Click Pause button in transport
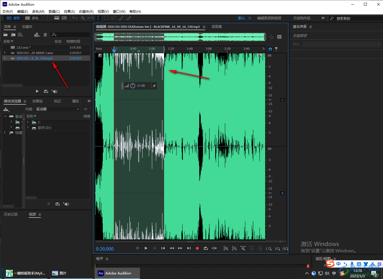 155,248
